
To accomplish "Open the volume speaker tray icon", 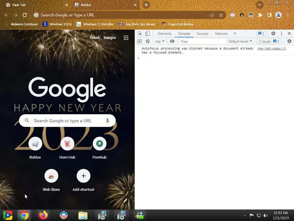I will [266, 215].
